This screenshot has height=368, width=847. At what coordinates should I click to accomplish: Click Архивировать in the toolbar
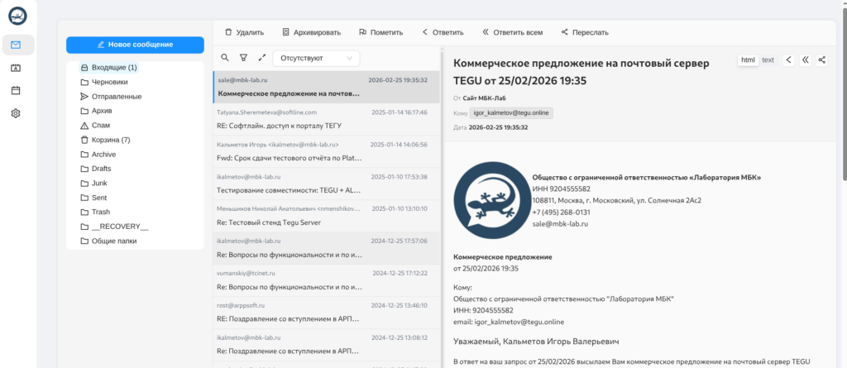311,32
